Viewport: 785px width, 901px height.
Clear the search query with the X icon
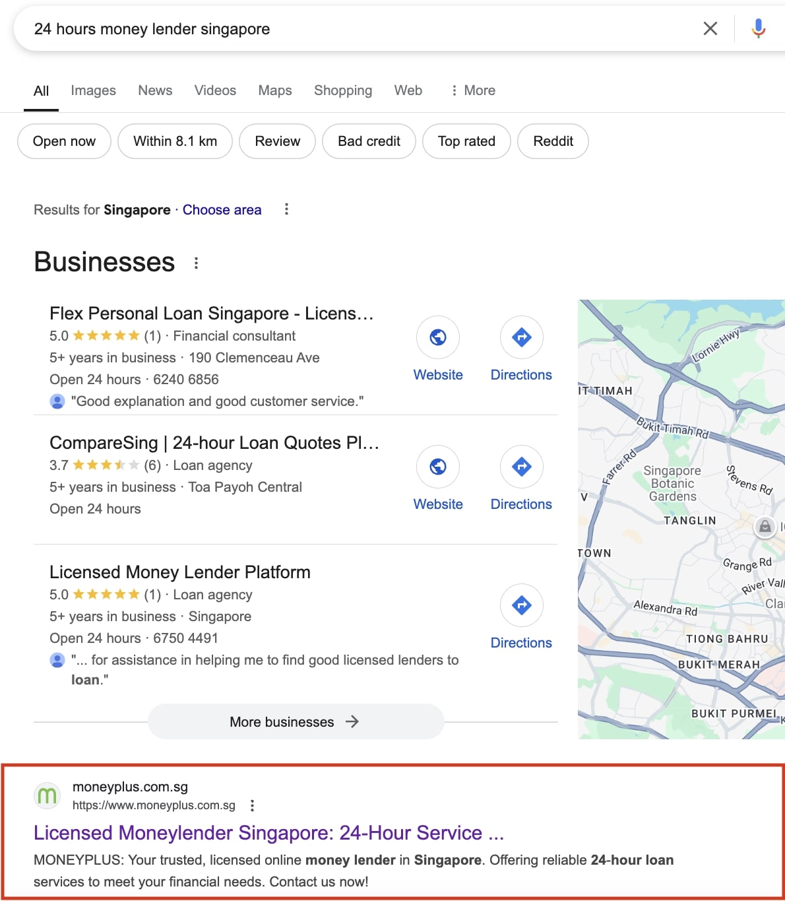click(x=710, y=28)
